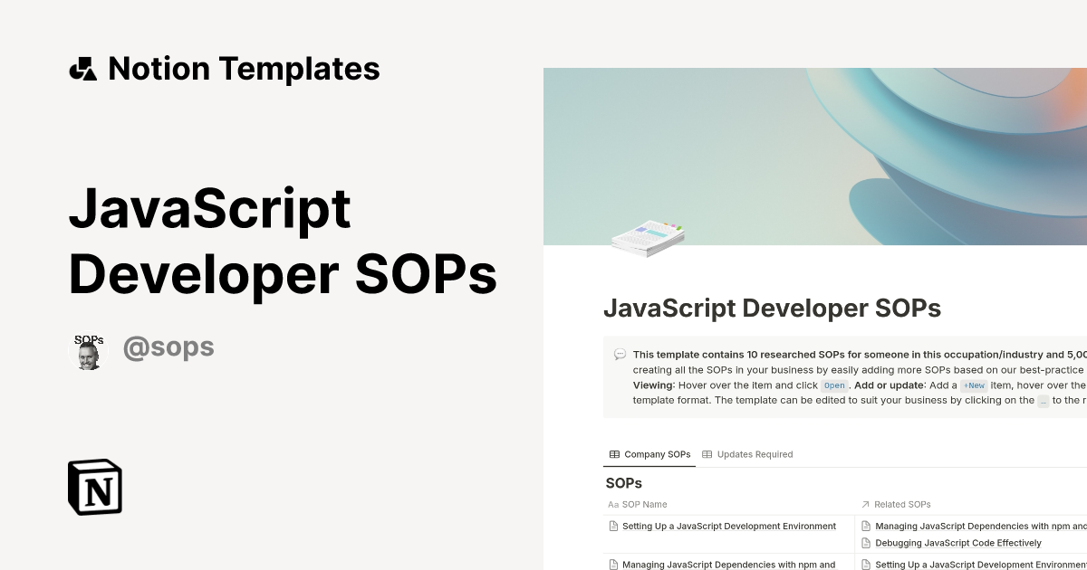Click the page icon next to Debugging JavaScript Code Effectively

867,542
